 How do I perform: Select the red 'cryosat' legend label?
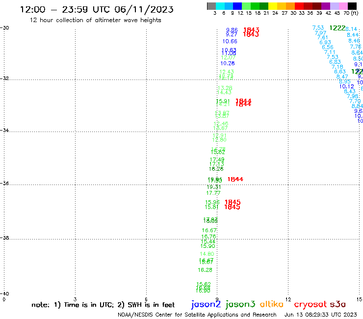pos(311,304)
